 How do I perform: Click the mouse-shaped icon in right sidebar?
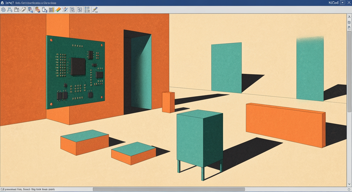(349, 22)
